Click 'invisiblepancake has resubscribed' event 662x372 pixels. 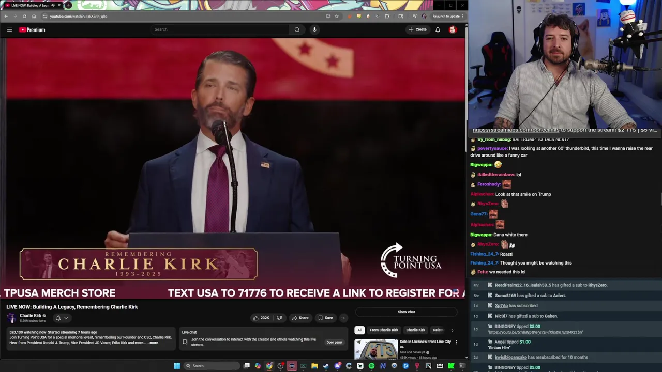click(541, 358)
